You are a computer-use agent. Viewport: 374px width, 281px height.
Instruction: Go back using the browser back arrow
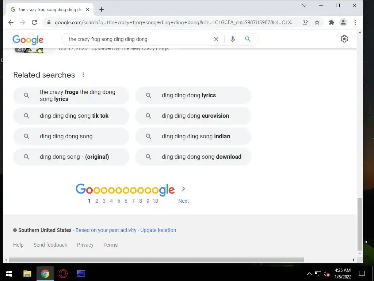click(11, 22)
